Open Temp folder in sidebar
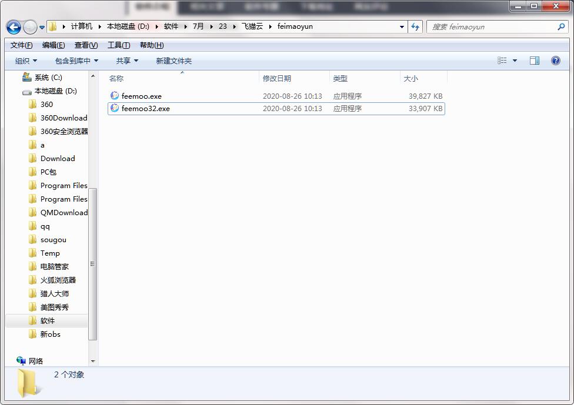Viewport: 574px width, 405px height. tap(50, 253)
